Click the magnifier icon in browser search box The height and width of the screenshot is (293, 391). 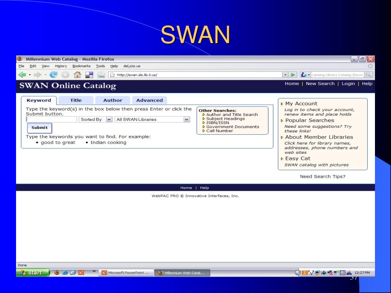click(x=368, y=74)
